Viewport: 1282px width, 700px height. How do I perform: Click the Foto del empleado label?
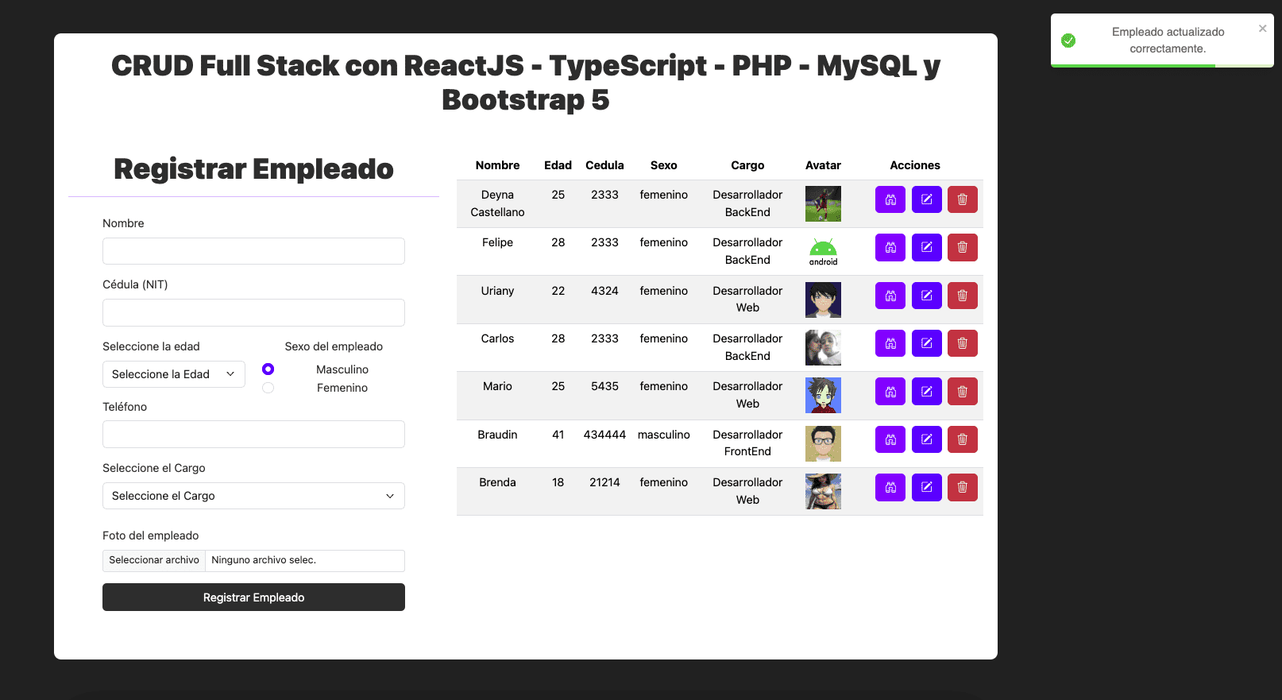[x=151, y=536]
